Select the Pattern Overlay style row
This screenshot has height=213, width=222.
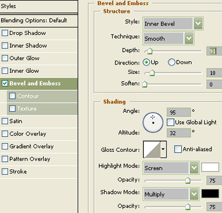[39, 159]
